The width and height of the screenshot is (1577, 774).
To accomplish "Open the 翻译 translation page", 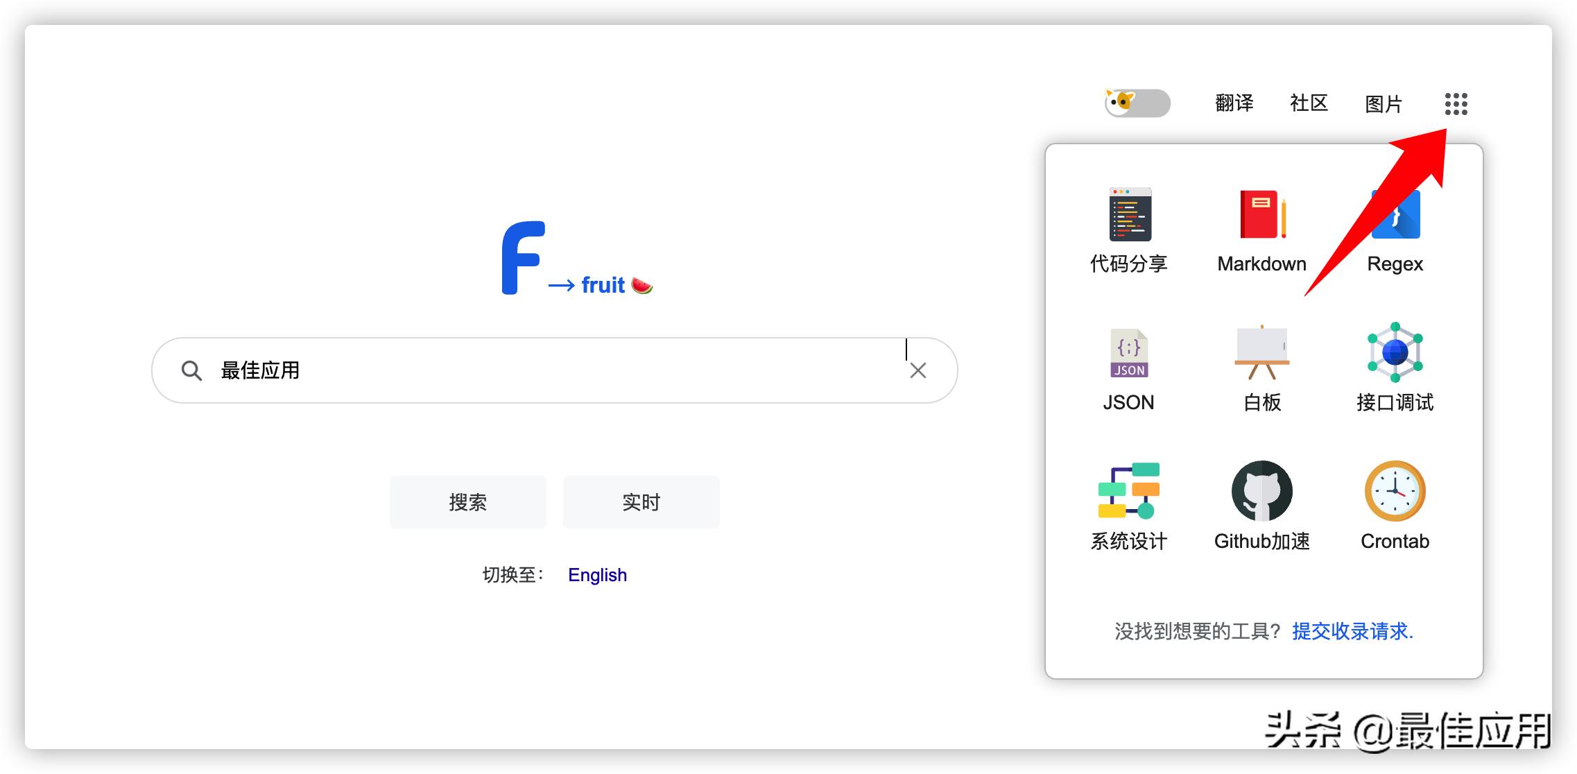I will click(x=1234, y=103).
